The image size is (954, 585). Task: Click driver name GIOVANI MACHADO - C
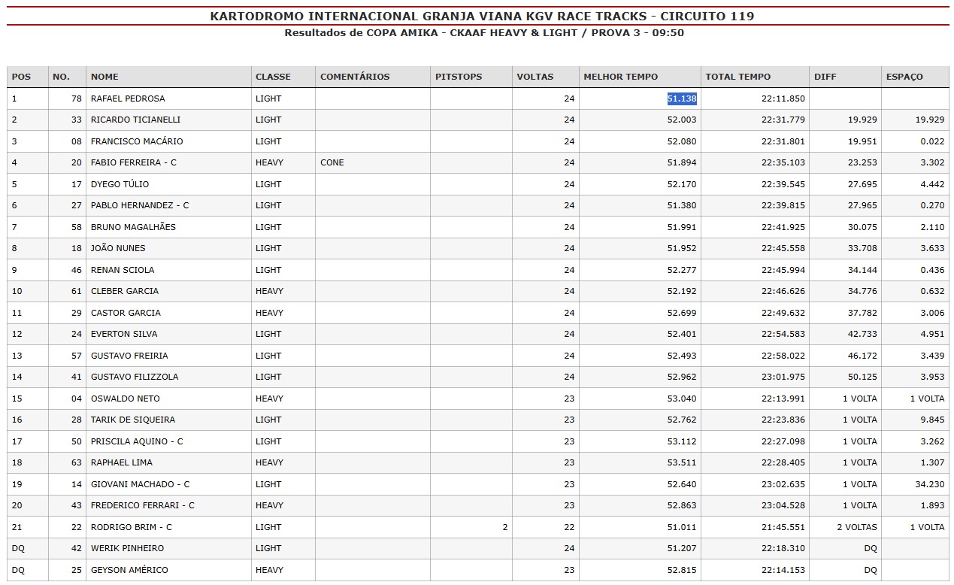click(141, 484)
